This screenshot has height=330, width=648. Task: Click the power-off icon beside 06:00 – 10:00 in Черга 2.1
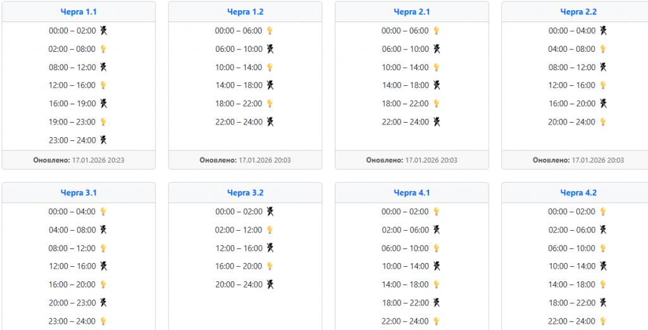(x=436, y=49)
